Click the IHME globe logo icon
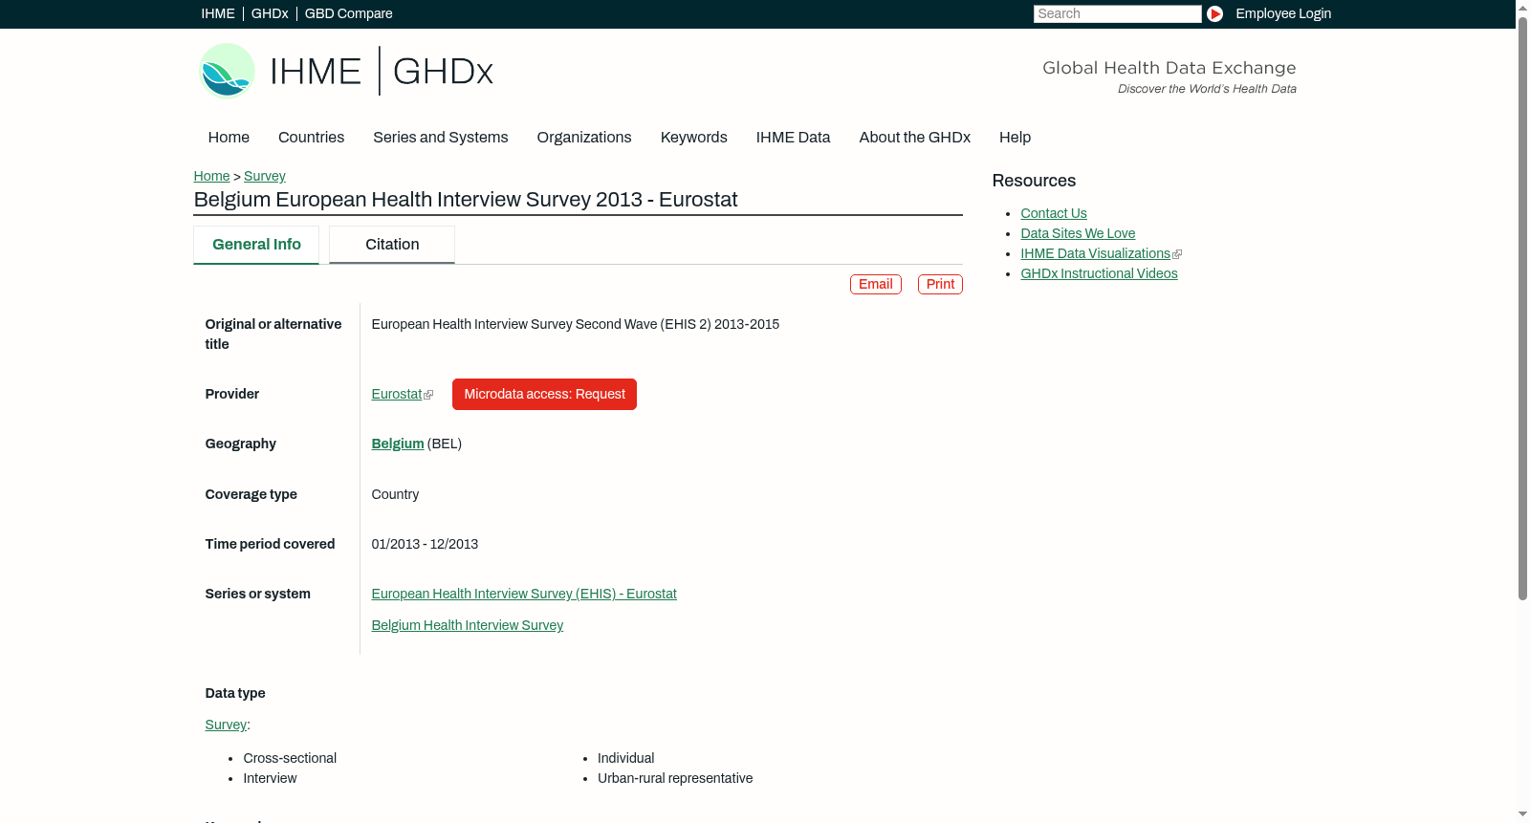The width and height of the screenshot is (1530, 823). pyautogui.click(x=227, y=71)
